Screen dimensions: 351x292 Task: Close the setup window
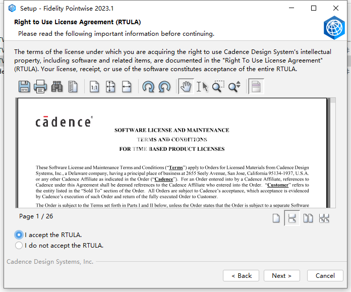[x=336, y=8]
